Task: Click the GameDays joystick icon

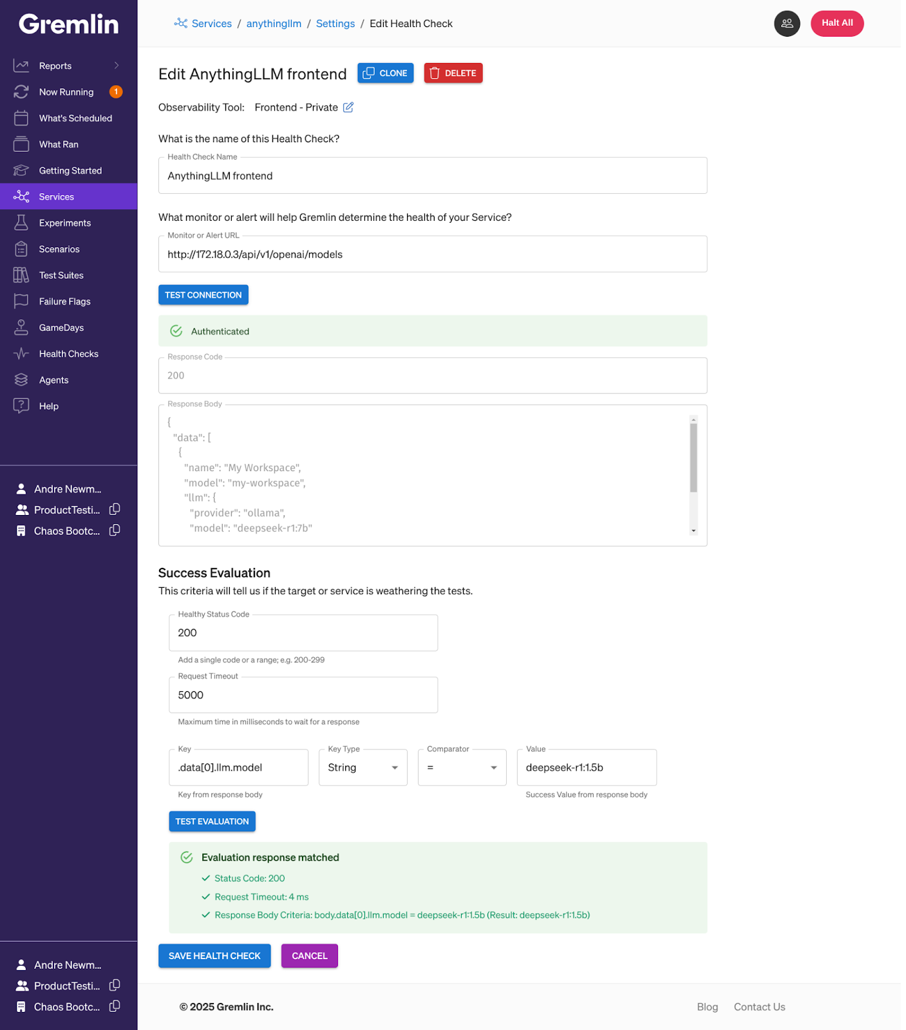Action: point(21,328)
